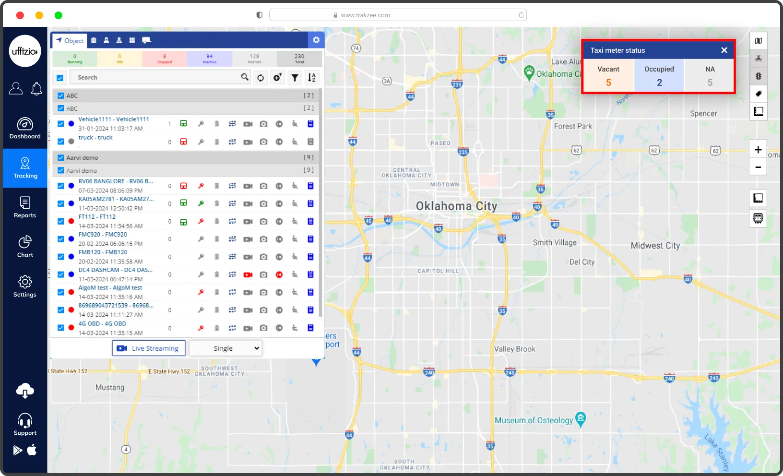
Task: Click the taxi meter icon on map toolbar
Action: [x=758, y=219]
